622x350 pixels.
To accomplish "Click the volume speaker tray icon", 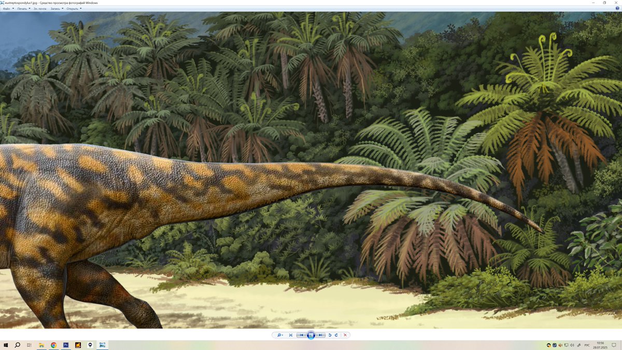I will pyautogui.click(x=572, y=345).
